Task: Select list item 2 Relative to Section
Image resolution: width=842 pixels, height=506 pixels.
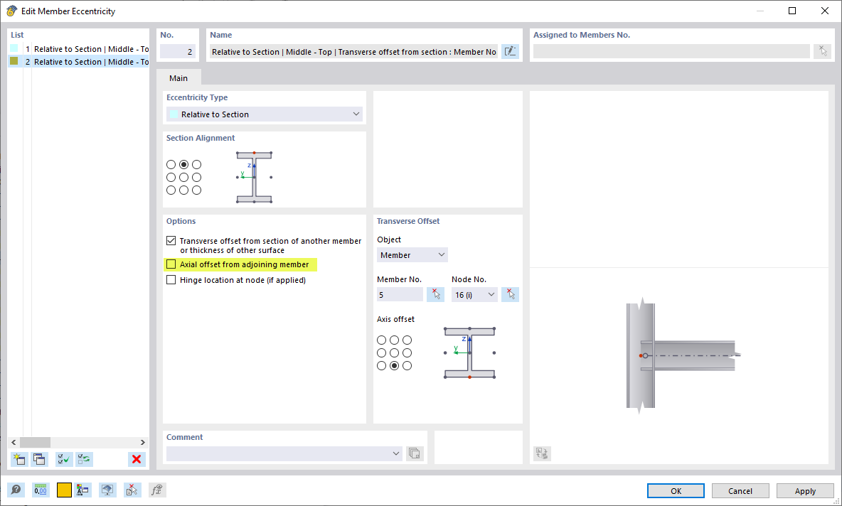Action: click(78, 62)
